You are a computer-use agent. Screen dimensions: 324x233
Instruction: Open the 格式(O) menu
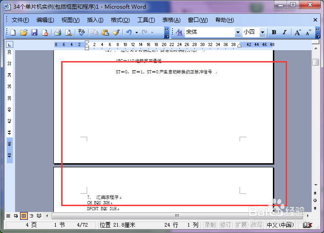120,20
